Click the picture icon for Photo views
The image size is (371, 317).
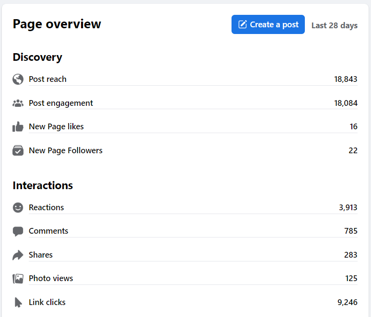pyautogui.click(x=18, y=279)
